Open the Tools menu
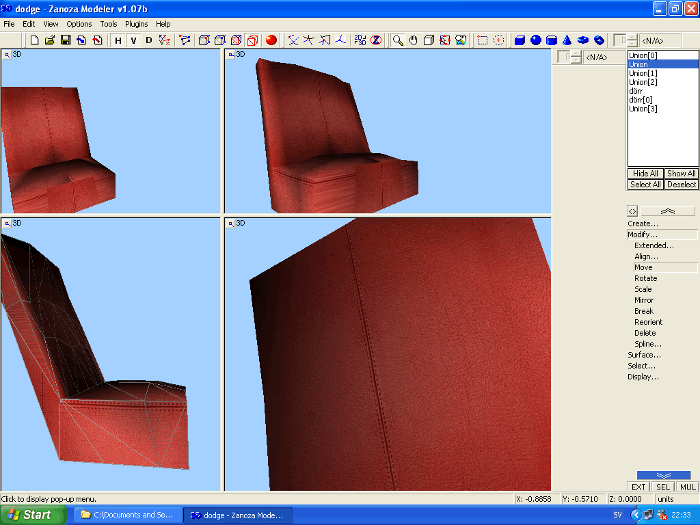Viewport: 700px width, 525px height. coord(109,24)
